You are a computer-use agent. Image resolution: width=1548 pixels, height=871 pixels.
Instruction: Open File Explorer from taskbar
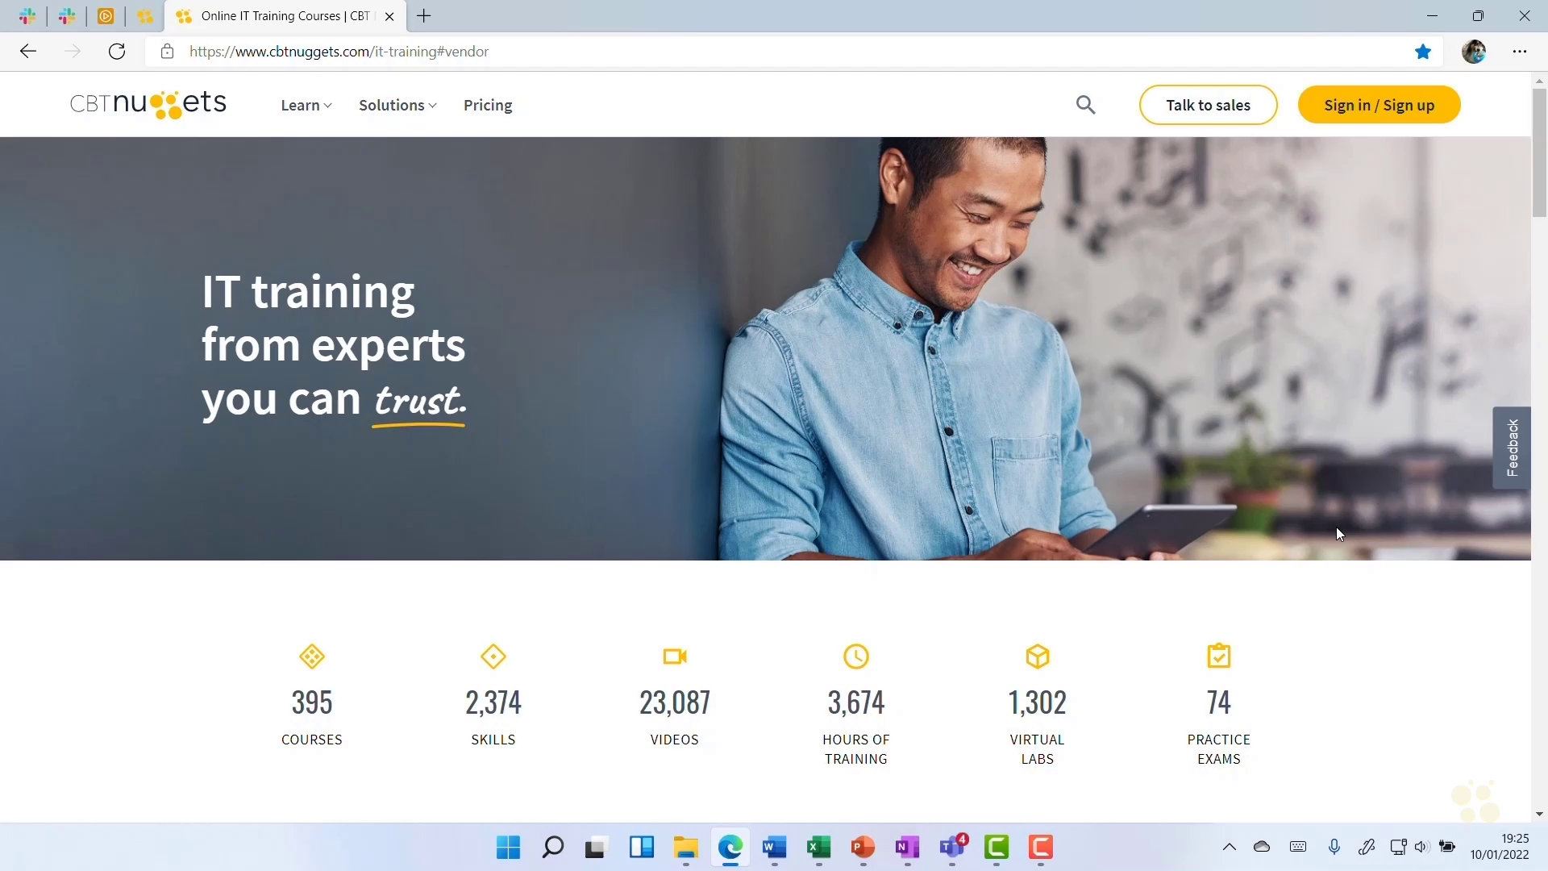686,848
